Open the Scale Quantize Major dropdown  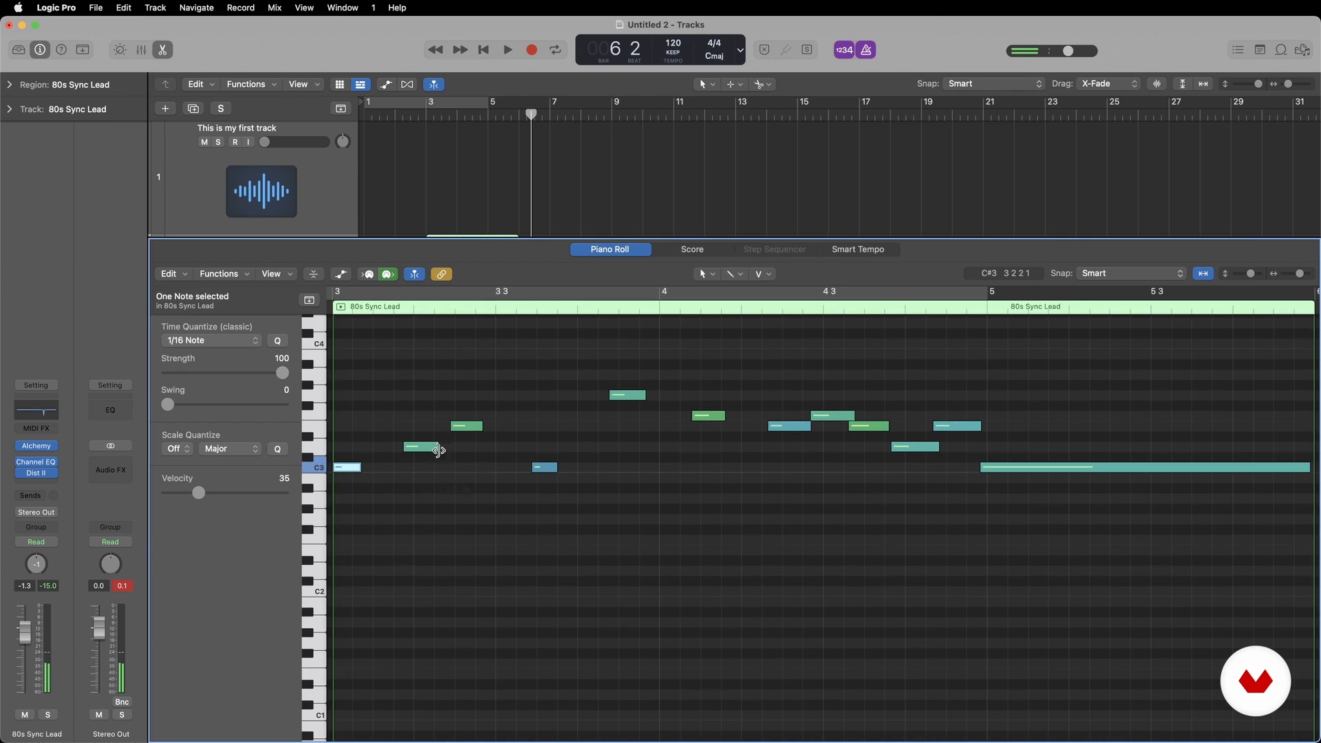click(x=230, y=449)
